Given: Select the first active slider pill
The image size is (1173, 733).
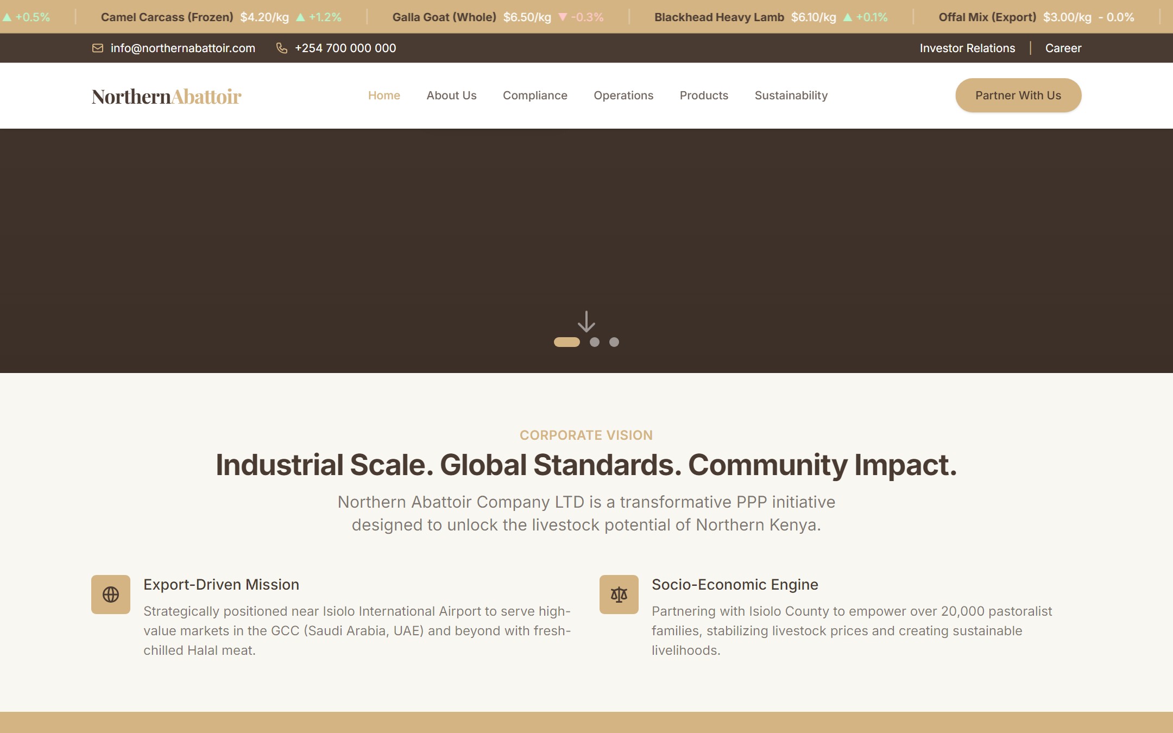Looking at the screenshot, I should (x=567, y=342).
